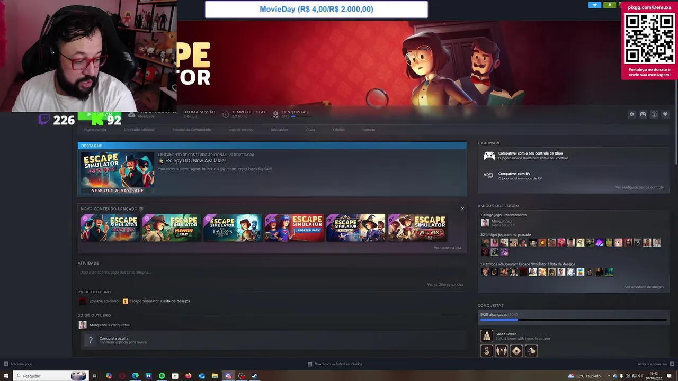
Task: Click the MovieDay donation goal bar
Action: [x=316, y=10]
